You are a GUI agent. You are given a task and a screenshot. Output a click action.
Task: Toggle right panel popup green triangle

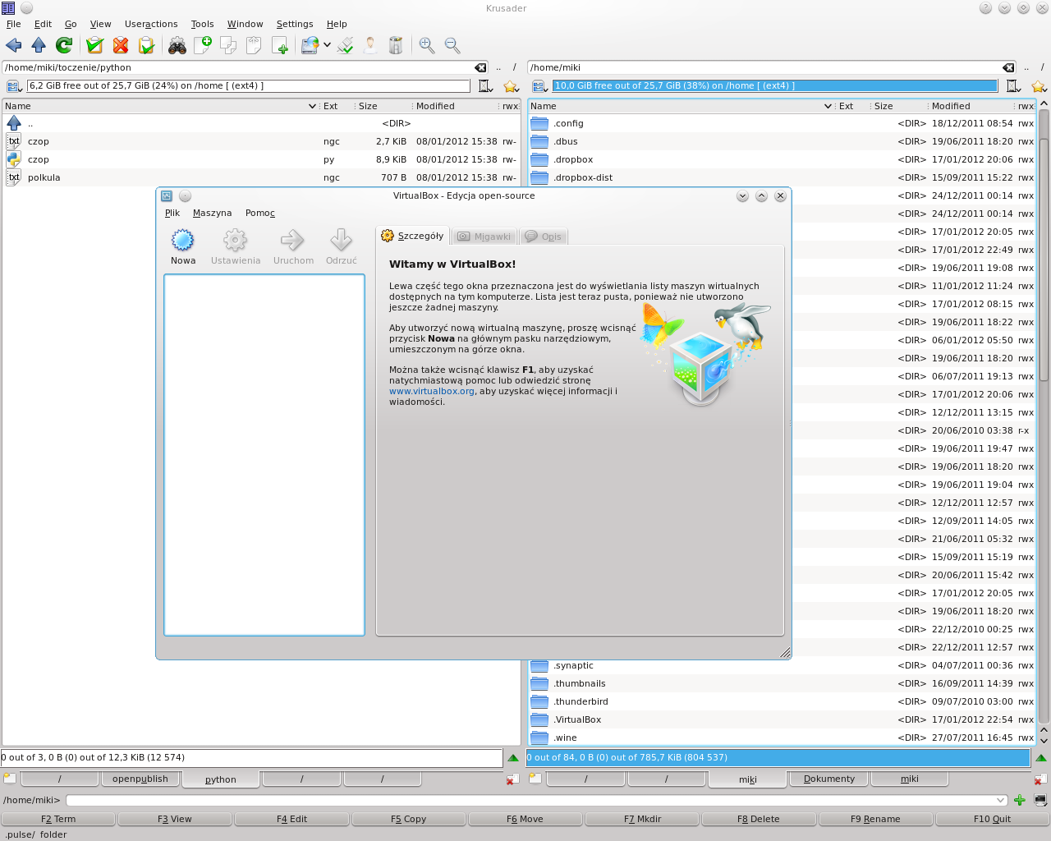[x=1041, y=758]
